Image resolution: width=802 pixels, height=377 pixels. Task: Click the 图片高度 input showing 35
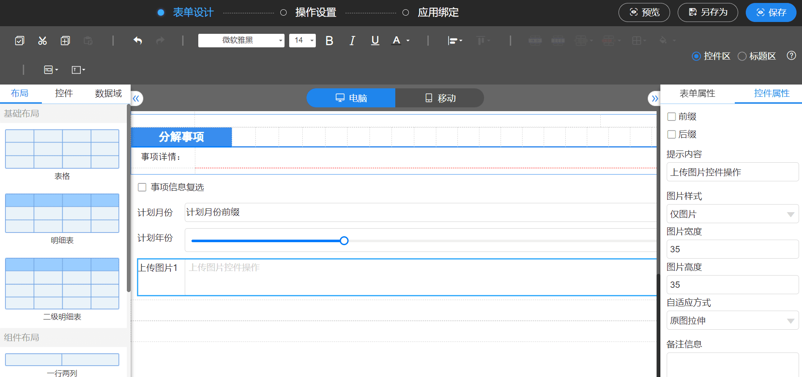733,285
